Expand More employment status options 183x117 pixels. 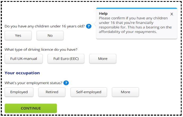[125, 92]
